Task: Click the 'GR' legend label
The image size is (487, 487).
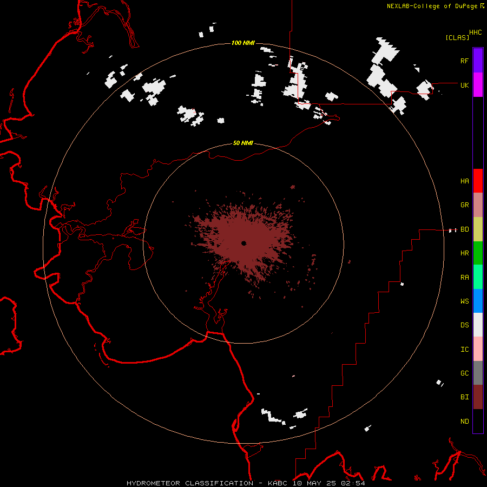Action: pos(465,205)
